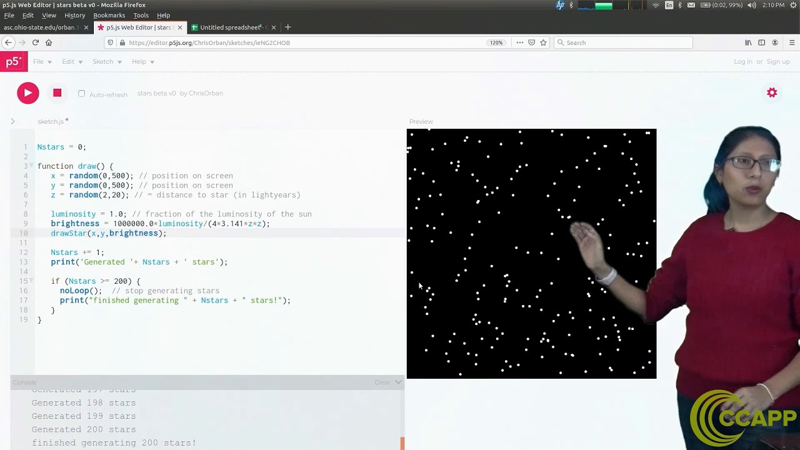Click in the Firefox Search field
This screenshot has width=800, height=450.
625,42
